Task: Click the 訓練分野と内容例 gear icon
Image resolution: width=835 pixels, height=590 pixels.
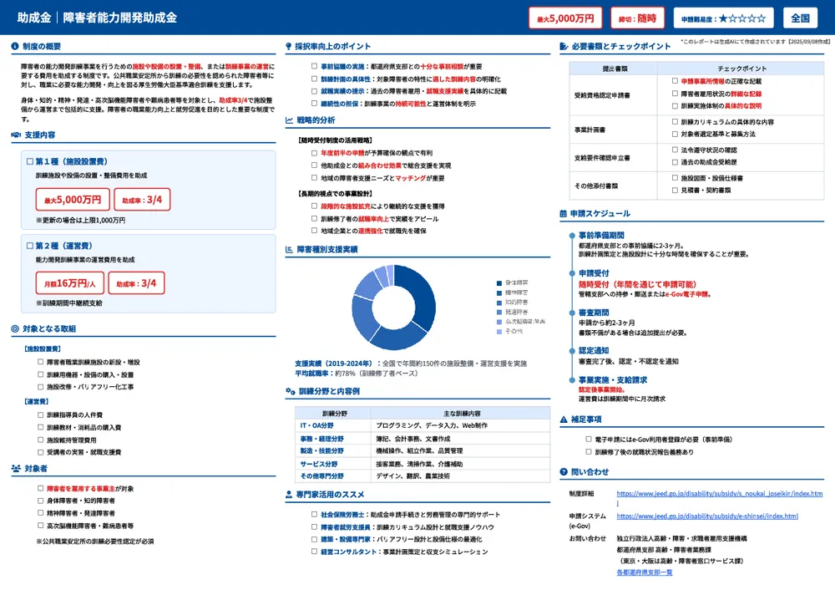Action: 289,389
